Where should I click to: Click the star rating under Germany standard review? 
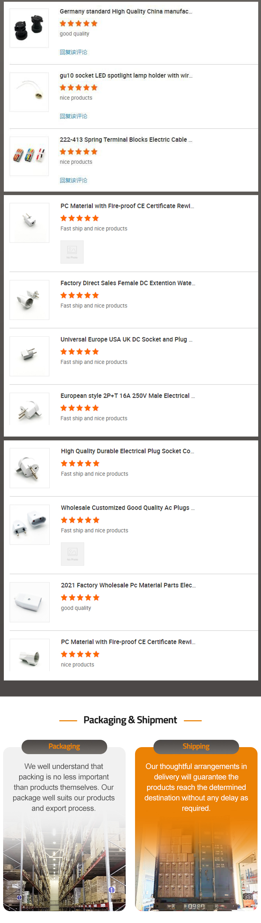(x=79, y=24)
